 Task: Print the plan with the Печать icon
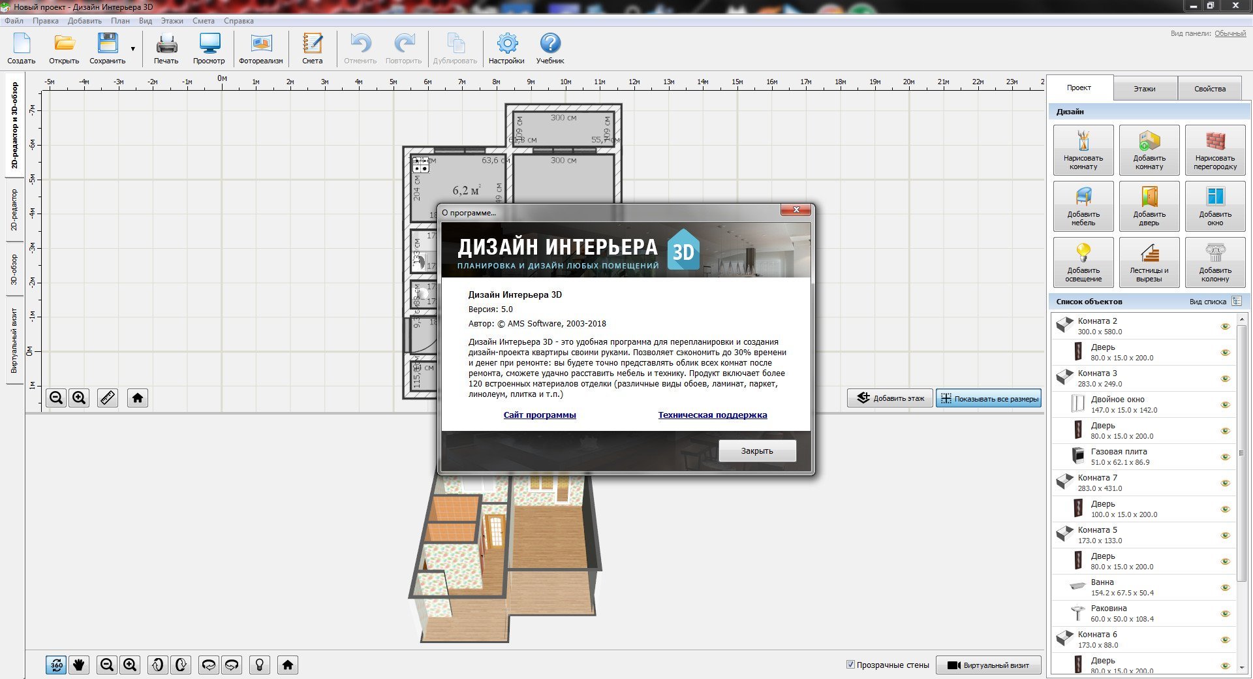[x=166, y=49]
